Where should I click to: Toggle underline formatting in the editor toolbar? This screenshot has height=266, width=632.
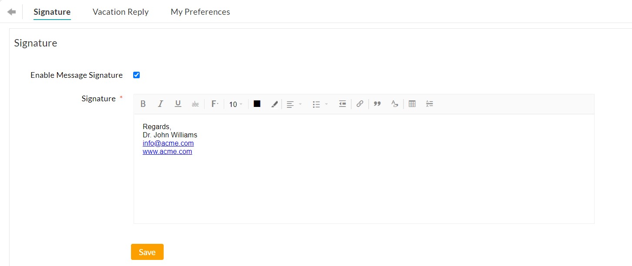(178, 104)
